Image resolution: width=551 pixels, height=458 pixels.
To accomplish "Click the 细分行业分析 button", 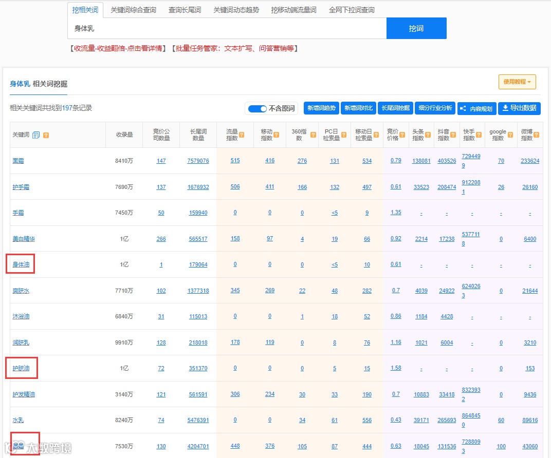I will [x=435, y=108].
